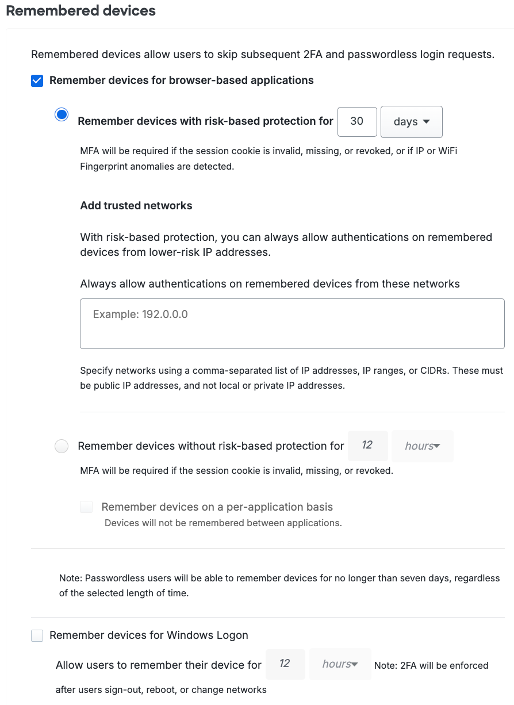Image resolution: width=514 pixels, height=705 pixels.
Task: Click the Windows Logon 12-hour duration field
Action: pyautogui.click(x=285, y=664)
